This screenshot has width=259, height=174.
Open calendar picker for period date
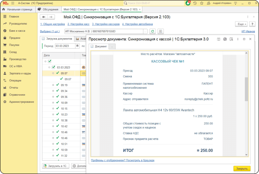pos(77,46)
